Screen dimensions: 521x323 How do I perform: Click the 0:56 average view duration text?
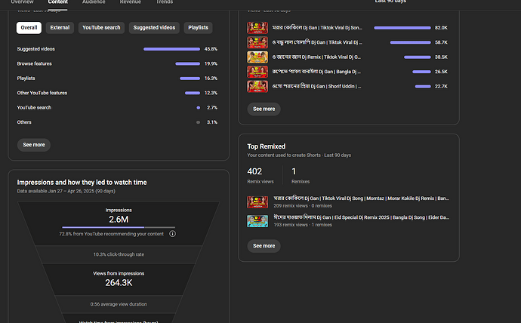click(119, 304)
